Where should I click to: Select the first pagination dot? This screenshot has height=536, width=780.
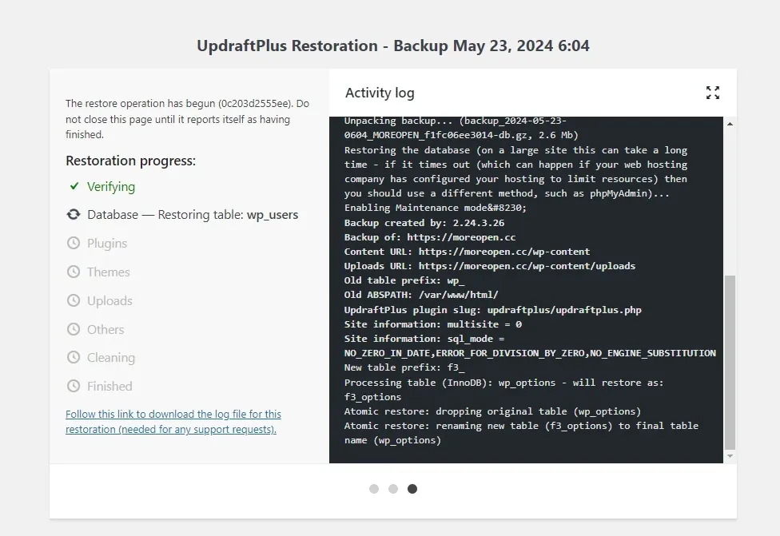(374, 489)
